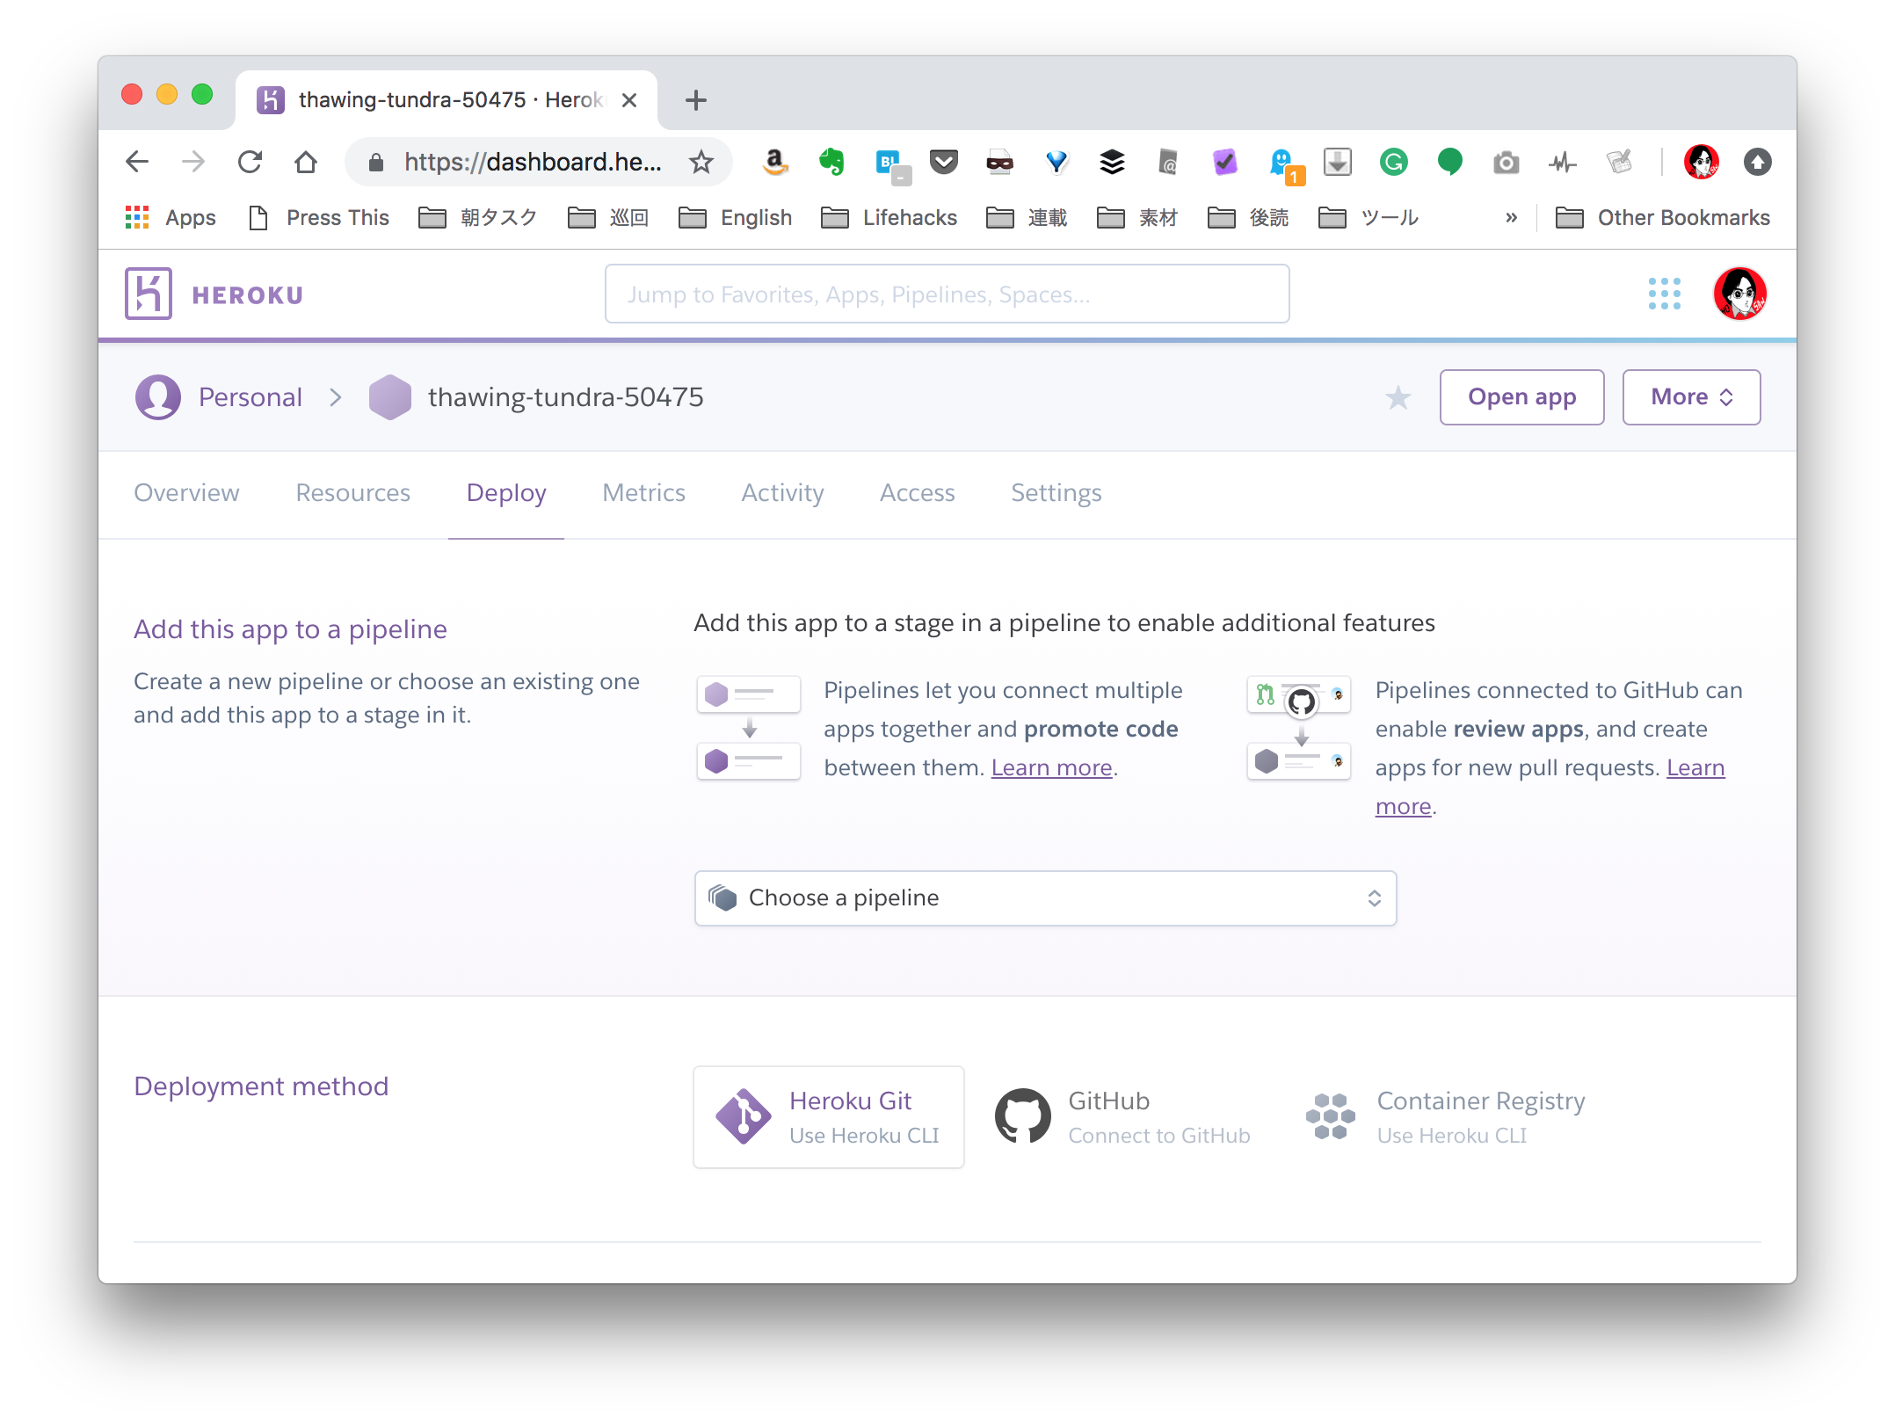Click the GitHub pipeline integration icon
This screenshot has height=1424, width=1895.
pos(1298,699)
